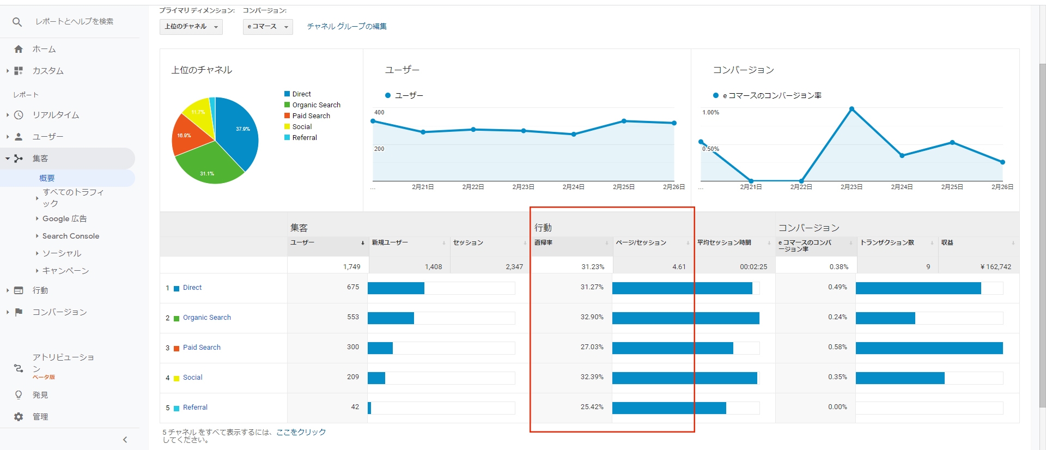
Task: Click the Attribution beta icon
Action: click(x=19, y=368)
